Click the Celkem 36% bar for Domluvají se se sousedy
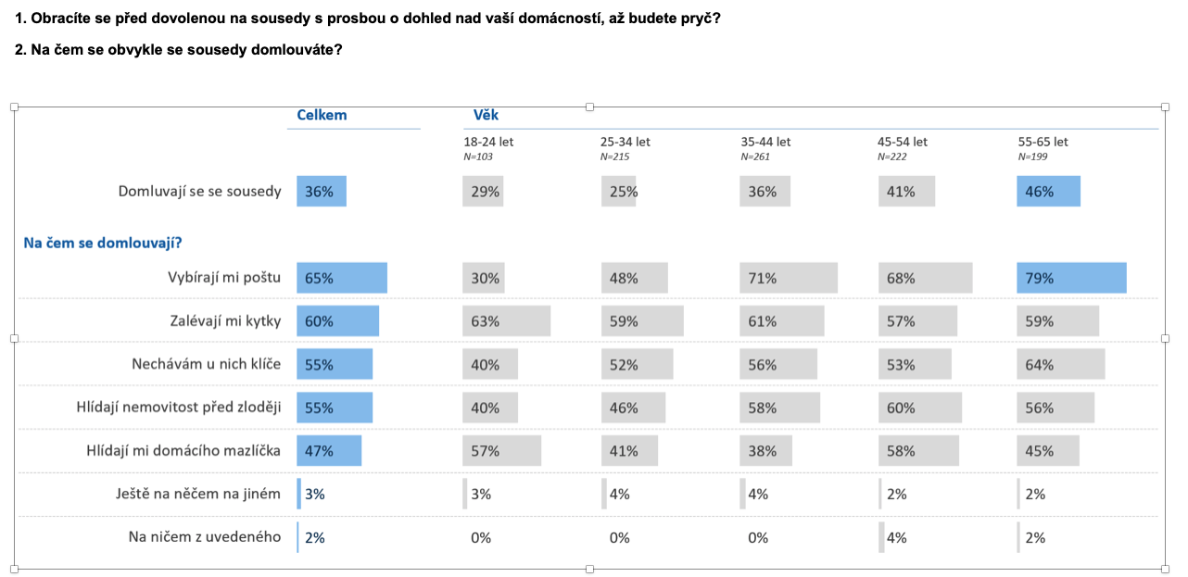 click(x=321, y=192)
